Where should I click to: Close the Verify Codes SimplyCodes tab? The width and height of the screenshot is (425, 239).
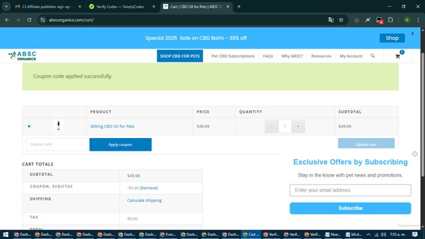pyautogui.click(x=153, y=7)
